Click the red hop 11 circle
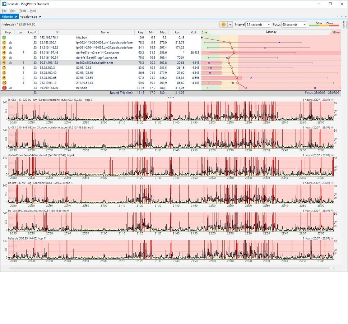The image size is (348, 324). [4, 88]
